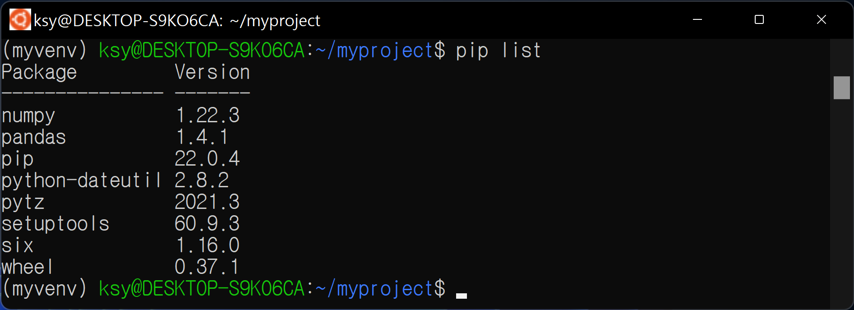Click the 'pip list' command text

pos(498,50)
